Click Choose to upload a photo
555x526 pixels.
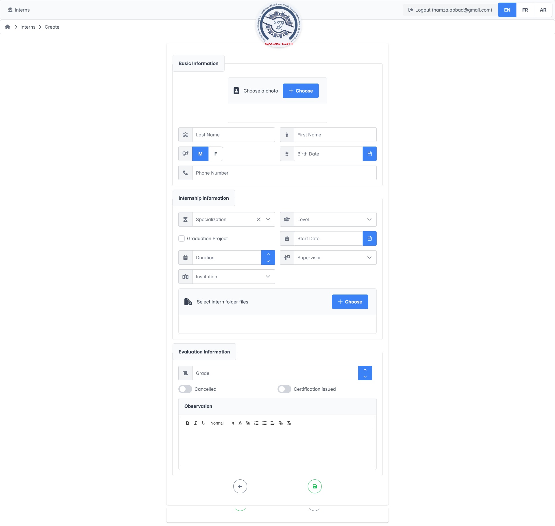pos(301,91)
